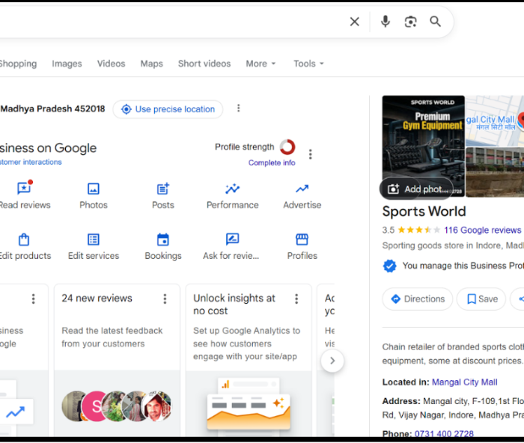
Task: Click Use precise location button
Action: click(168, 109)
